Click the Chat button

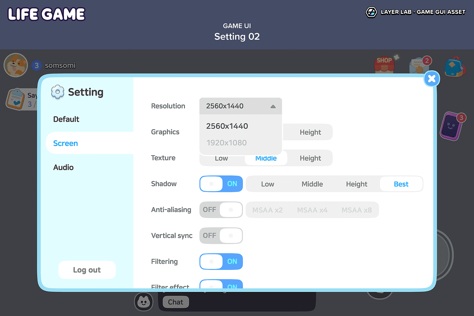175,302
